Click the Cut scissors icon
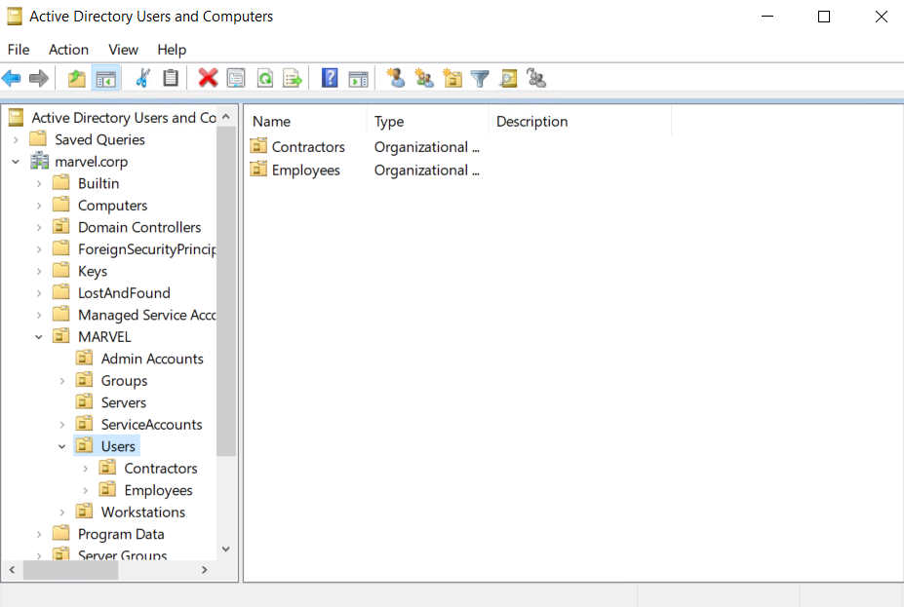 coord(143,78)
